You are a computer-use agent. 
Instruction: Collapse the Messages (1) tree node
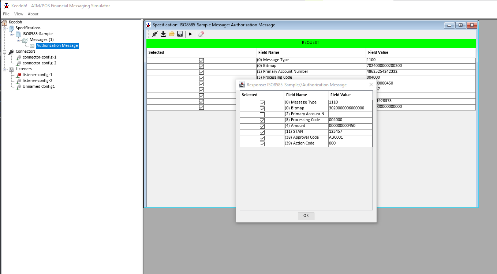[x=19, y=40]
